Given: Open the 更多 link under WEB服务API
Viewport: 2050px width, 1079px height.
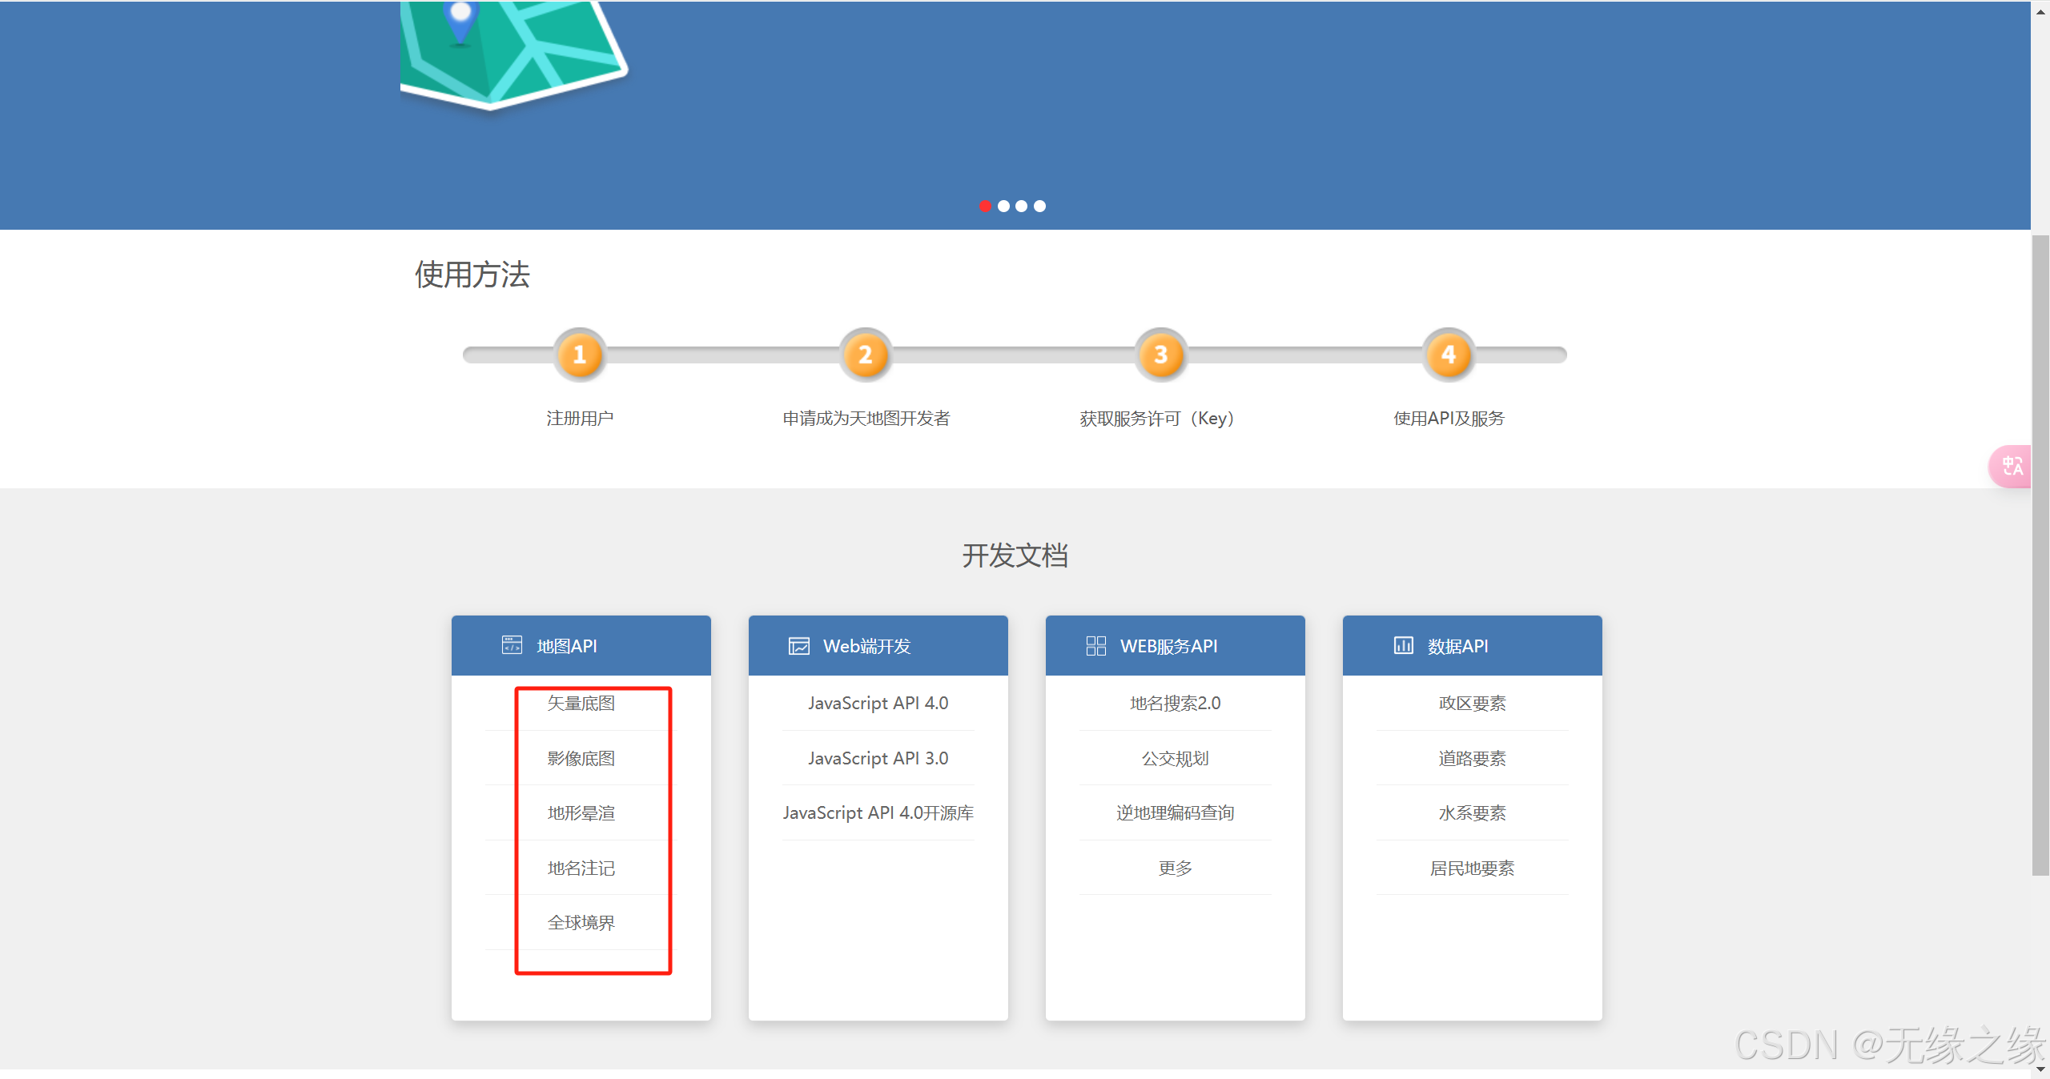Looking at the screenshot, I should [1175, 868].
